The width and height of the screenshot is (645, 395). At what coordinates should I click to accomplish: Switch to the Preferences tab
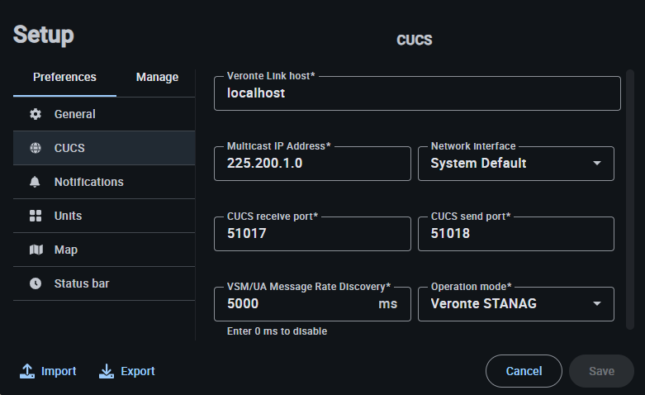(x=64, y=77)
